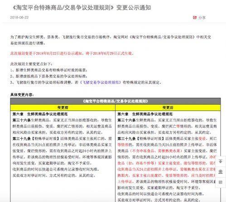Click 第三十六条 in the left column
Image resolution: width=226 pixels, height=202 pixels.
(x=22, y=120)
